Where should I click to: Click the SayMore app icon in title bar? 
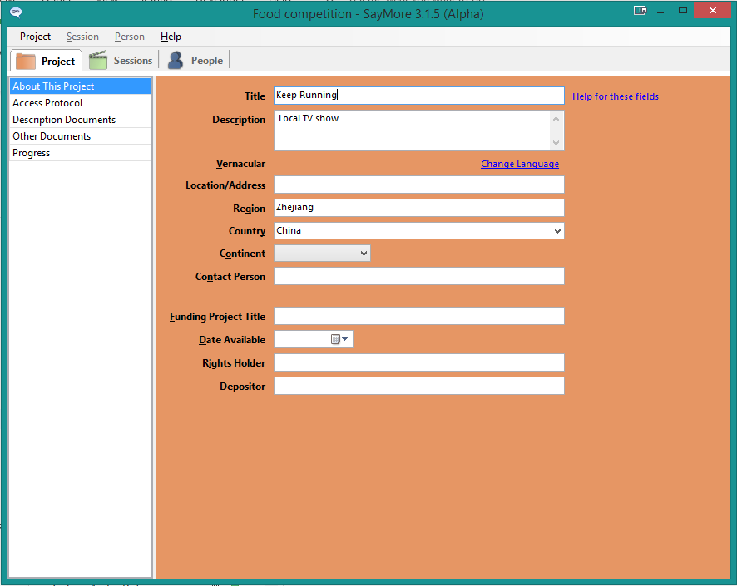(x=16, y=12)
